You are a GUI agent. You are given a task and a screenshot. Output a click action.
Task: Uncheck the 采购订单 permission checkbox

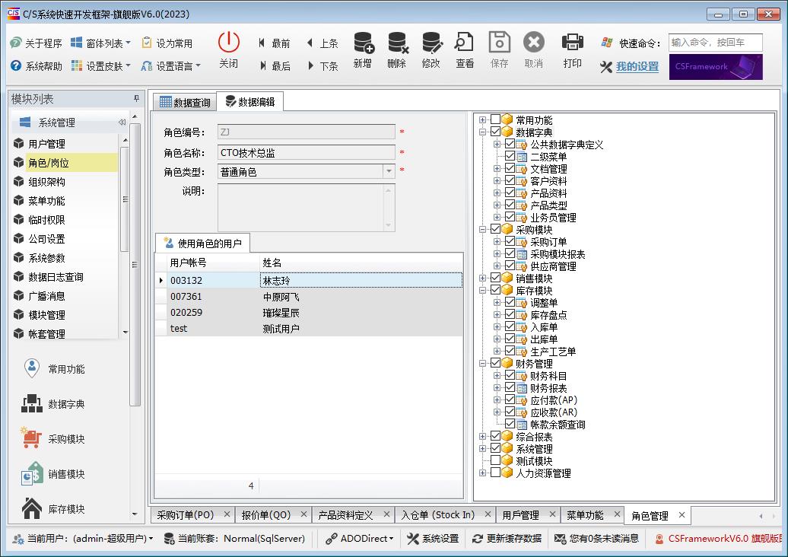[510, 242]
